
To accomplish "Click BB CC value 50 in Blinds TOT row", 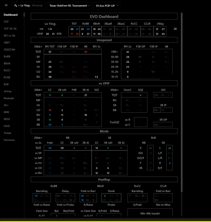I will (x=62, y=148).
